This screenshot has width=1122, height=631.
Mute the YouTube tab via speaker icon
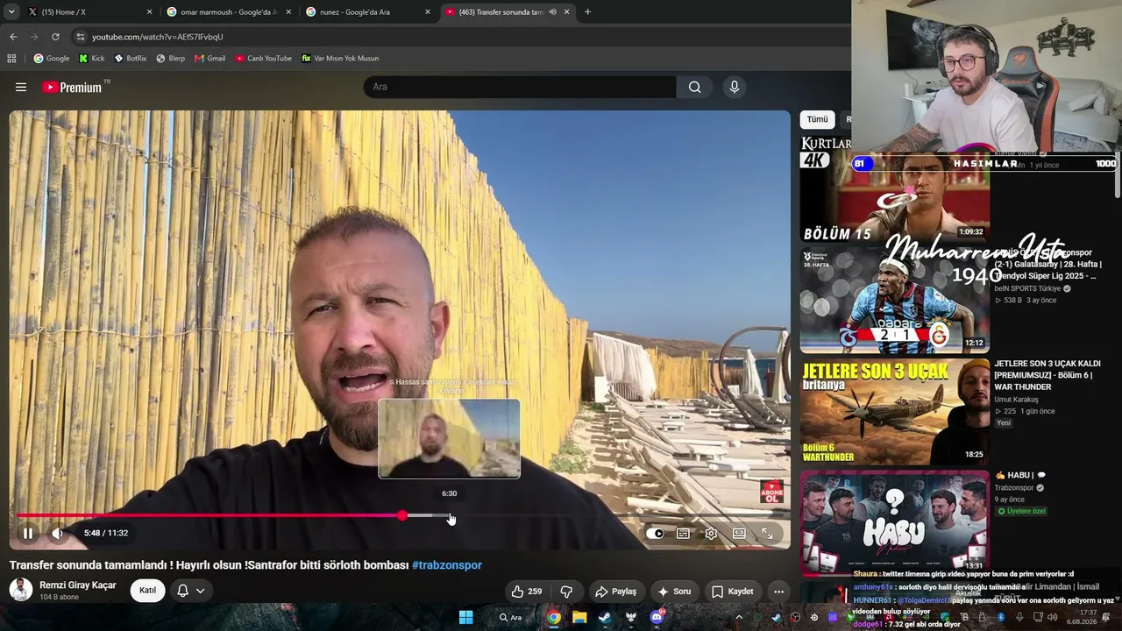(552, 12)
